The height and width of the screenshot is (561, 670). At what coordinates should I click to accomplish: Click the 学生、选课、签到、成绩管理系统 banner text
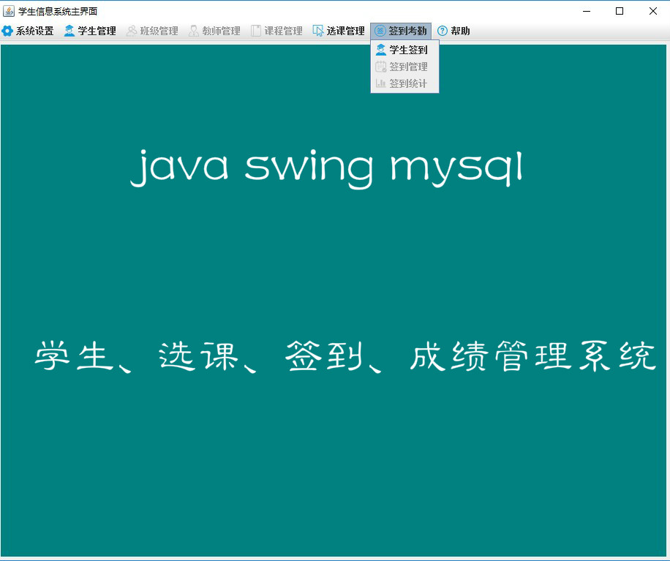point(345,357)
